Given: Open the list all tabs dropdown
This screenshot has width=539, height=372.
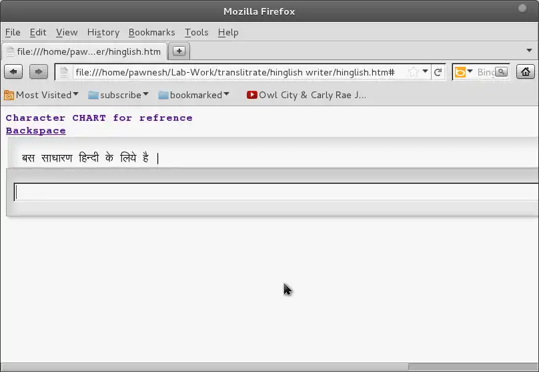Looking at the screenshot, I should pyautogui.click(x=530, y=51).
